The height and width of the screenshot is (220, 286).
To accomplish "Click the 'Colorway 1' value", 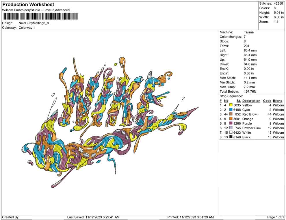I will (x=27, y=28).
